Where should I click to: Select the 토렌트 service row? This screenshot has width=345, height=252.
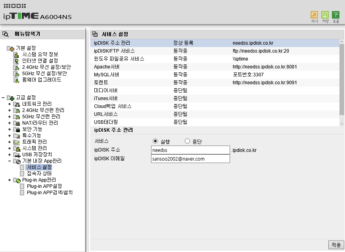[215, 83]
